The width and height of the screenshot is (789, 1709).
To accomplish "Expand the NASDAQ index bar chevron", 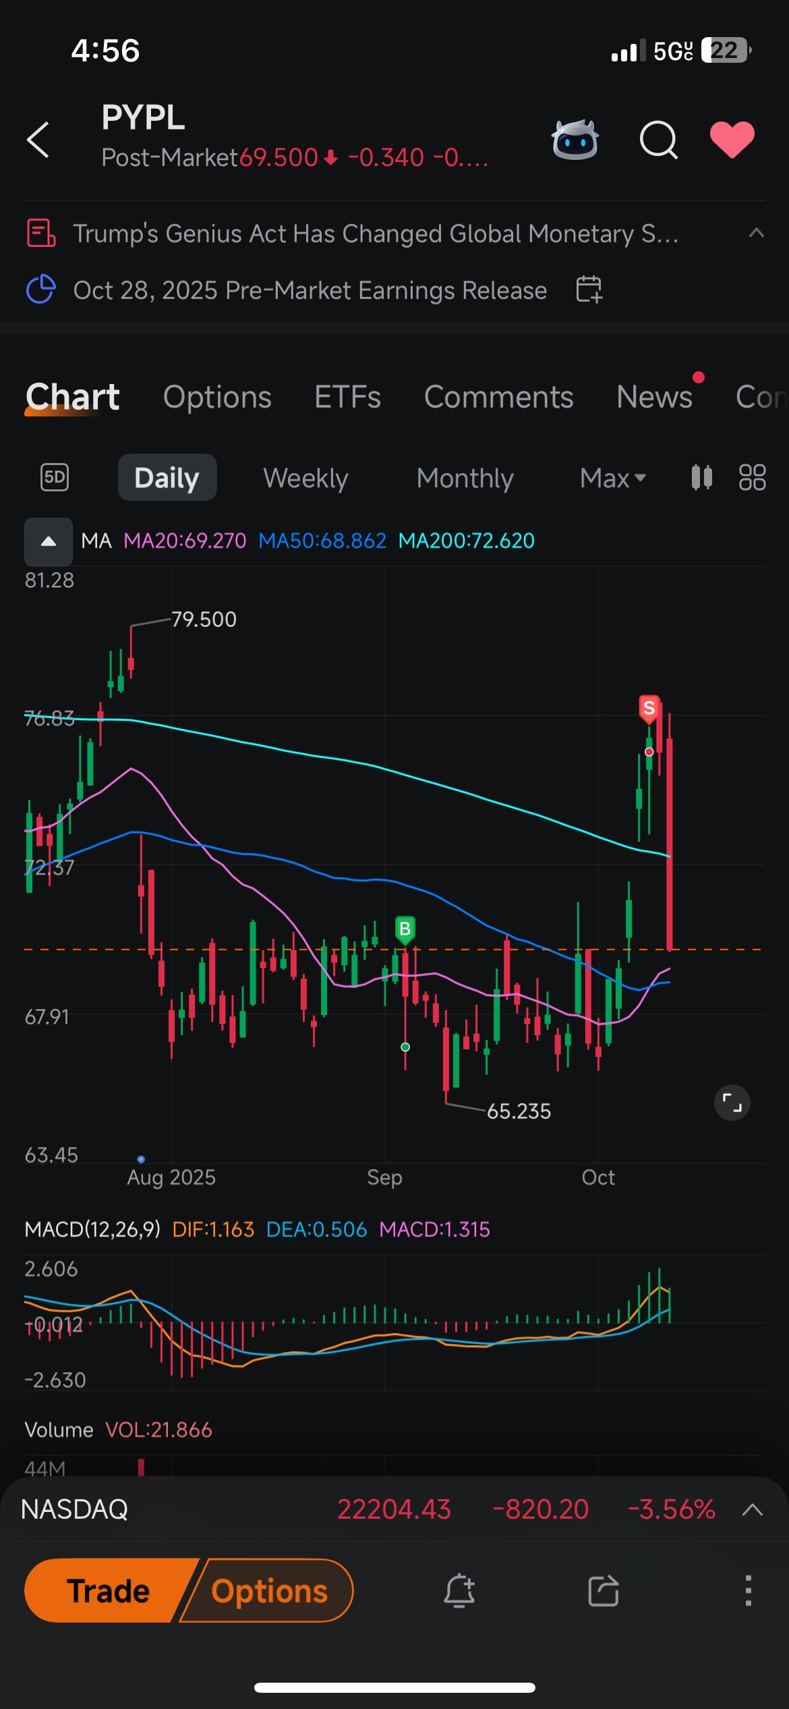I will tap(753, 1509).
